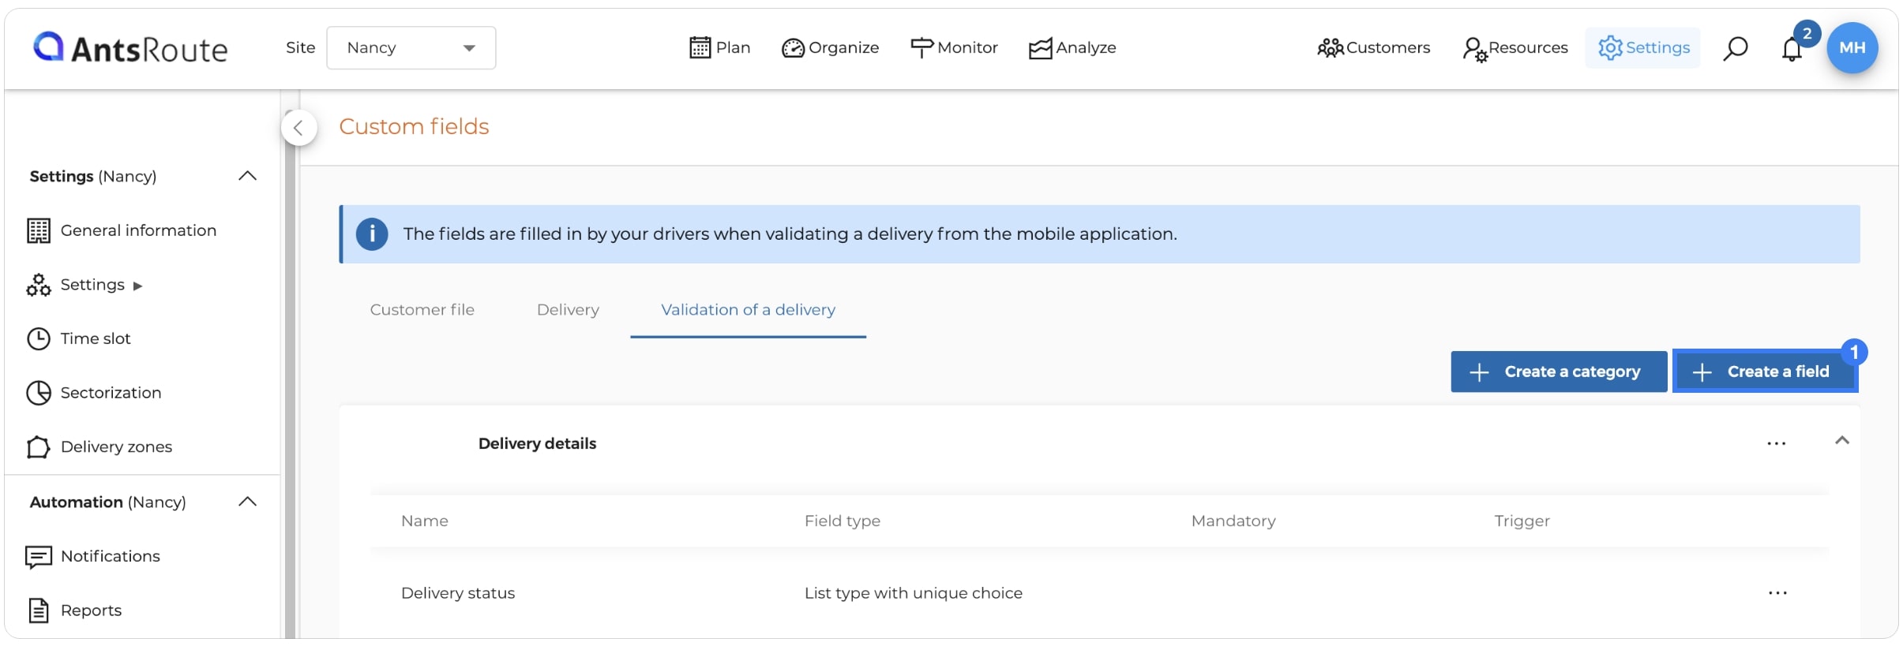This screenshot has height=646, width=1903.
Task: Click the Notifications message icon
Action: (x=38, y=557)
